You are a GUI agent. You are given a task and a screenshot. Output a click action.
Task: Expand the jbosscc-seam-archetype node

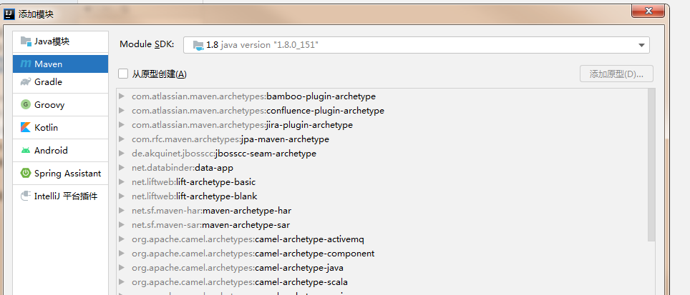click(x=122, y=154)
